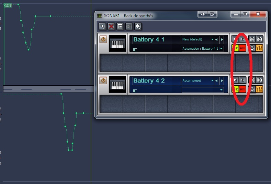Click the dock options icon in title bar

point(212,14)
